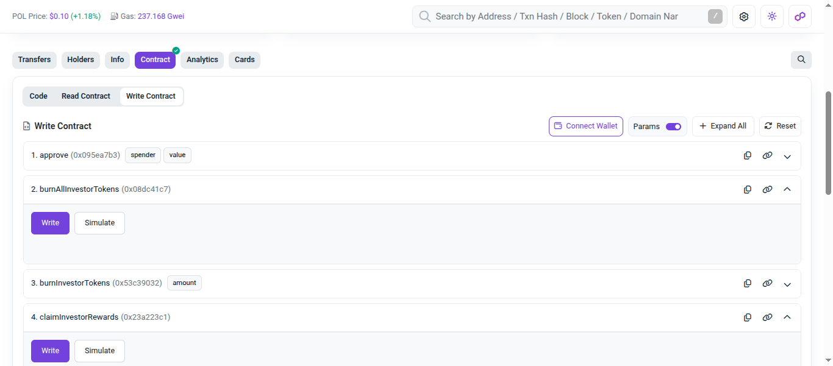Copy burnAllInvestorTokens method icon
Viewport: 833px width, 366px height.
(x=748, y=189)
